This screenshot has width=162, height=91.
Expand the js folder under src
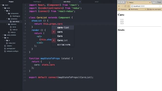tap(5, 40)
